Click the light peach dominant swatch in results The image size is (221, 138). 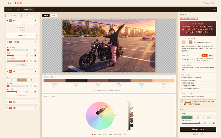(x=183, y=42)
